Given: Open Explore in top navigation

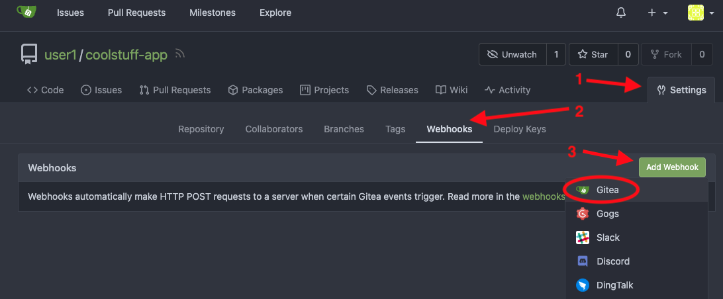Looking at the screenshot, I should (275, 13).
